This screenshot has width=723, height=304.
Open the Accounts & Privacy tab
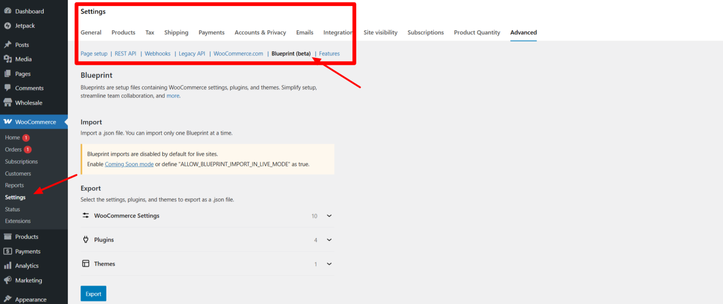tap(260, 32)
